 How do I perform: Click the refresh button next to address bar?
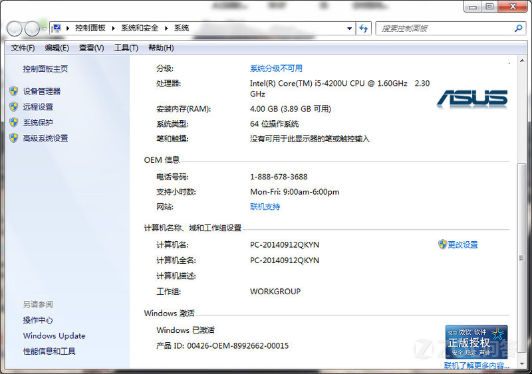coord(364,29)
